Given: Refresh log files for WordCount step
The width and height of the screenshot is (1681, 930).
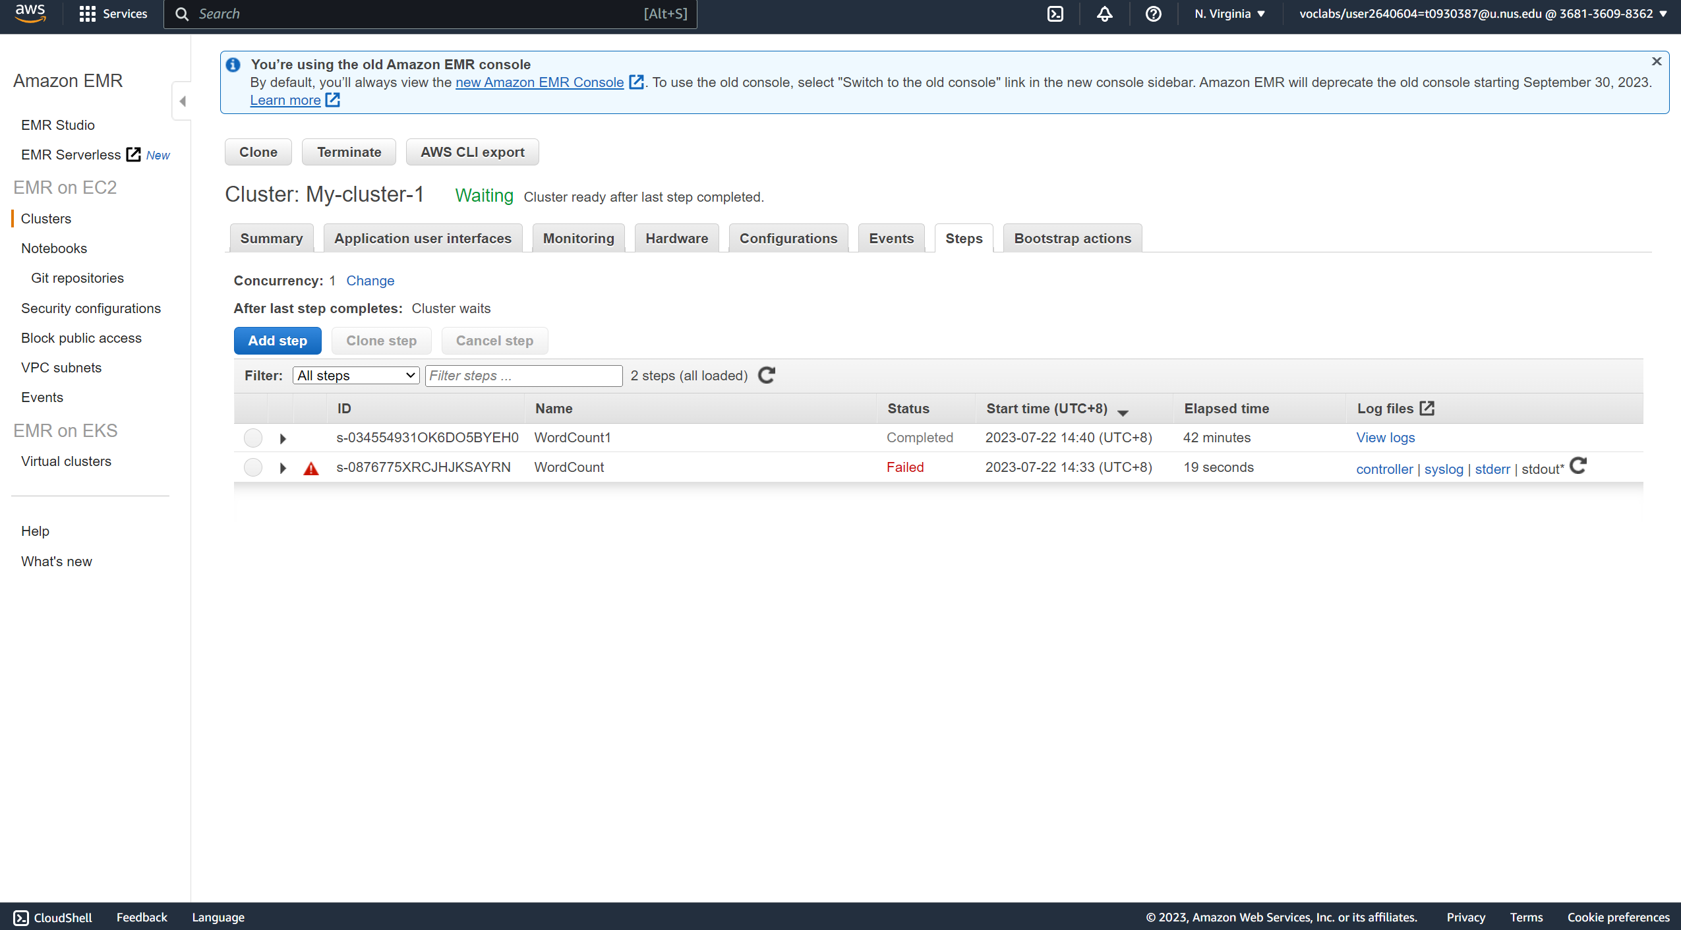Looking at the screenshot, I should pyautogui.click(x=1578, y=466).
